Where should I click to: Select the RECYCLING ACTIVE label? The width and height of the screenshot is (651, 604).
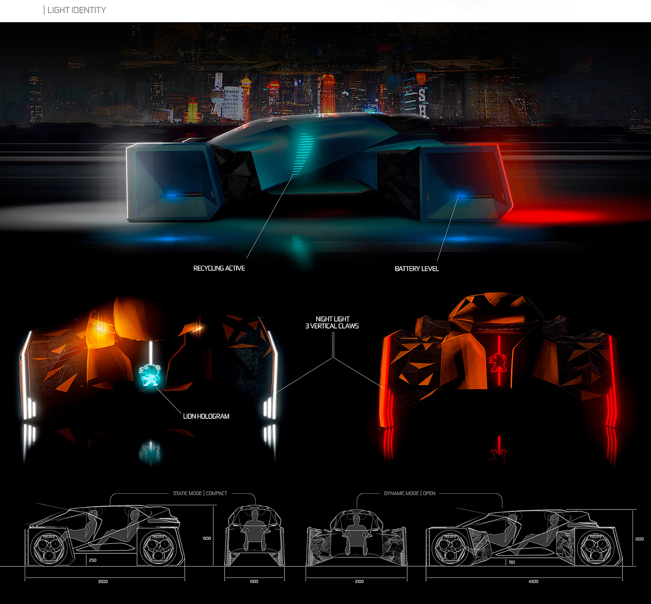click(219, 268)
